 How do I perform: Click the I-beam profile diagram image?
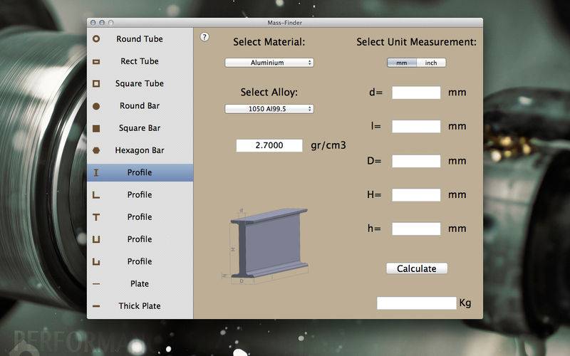point(265,246)
